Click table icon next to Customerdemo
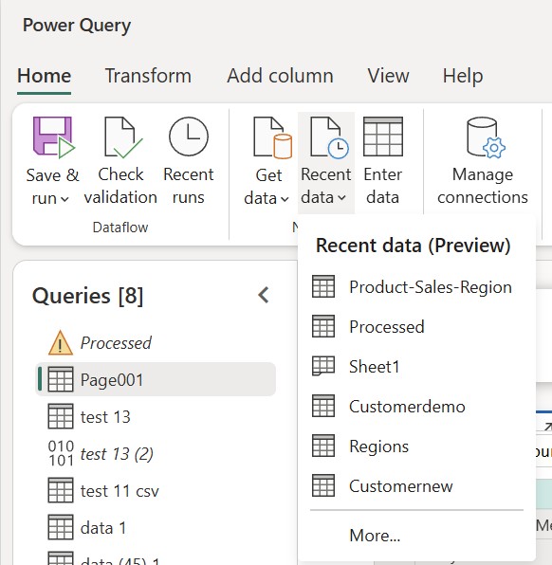552x565 pixels. (x=323, y=406)
